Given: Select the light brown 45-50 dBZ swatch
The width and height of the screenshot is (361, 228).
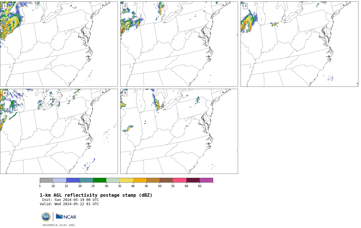Looking at the screenshot, I should [x=153, y=180].
